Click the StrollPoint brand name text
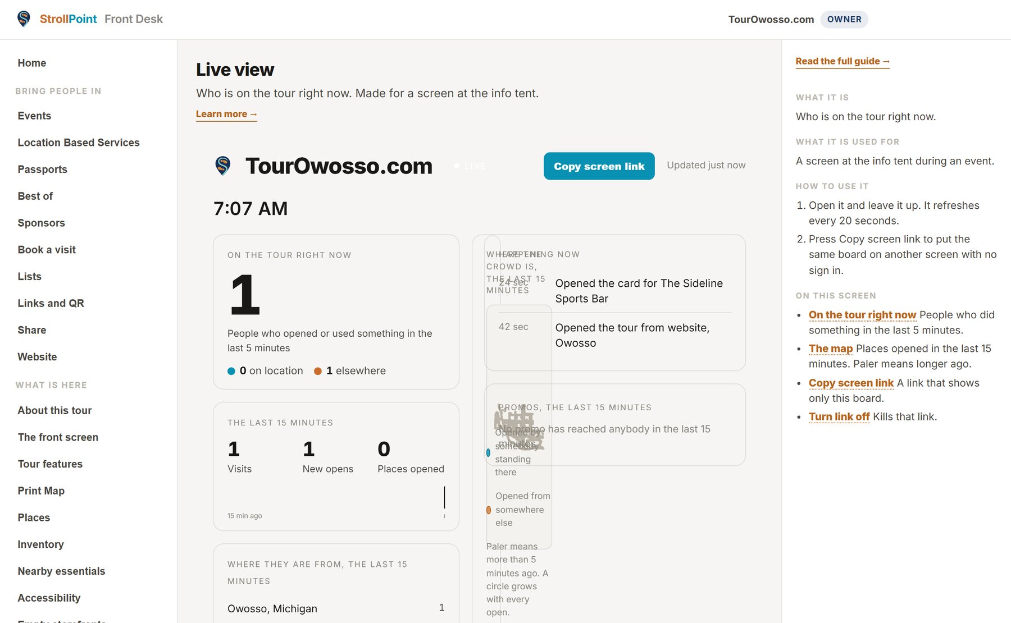The image size is (1011, 623). 68,19
